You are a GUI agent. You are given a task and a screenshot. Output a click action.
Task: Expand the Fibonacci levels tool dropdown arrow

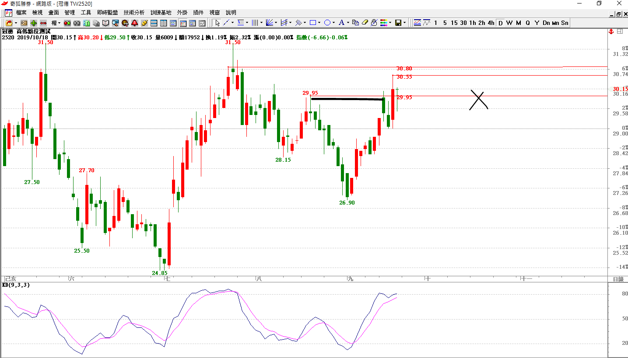click(x=247, y=23)
